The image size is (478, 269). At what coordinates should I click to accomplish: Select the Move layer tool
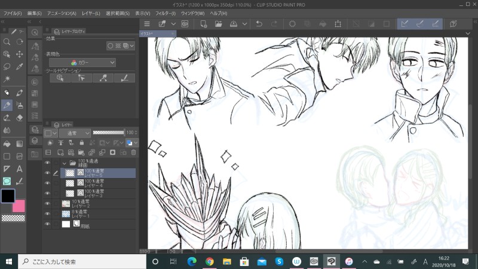(20, 54)
